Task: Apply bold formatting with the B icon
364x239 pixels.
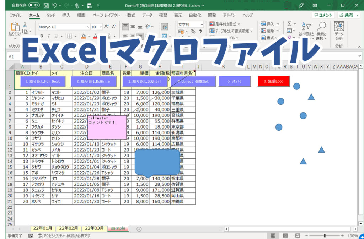Action: [x=42, y=36]
